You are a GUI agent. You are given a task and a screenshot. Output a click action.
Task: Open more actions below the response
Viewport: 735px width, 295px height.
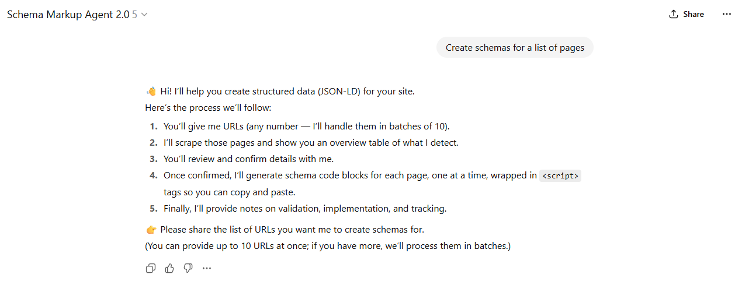tap(207, 268)
